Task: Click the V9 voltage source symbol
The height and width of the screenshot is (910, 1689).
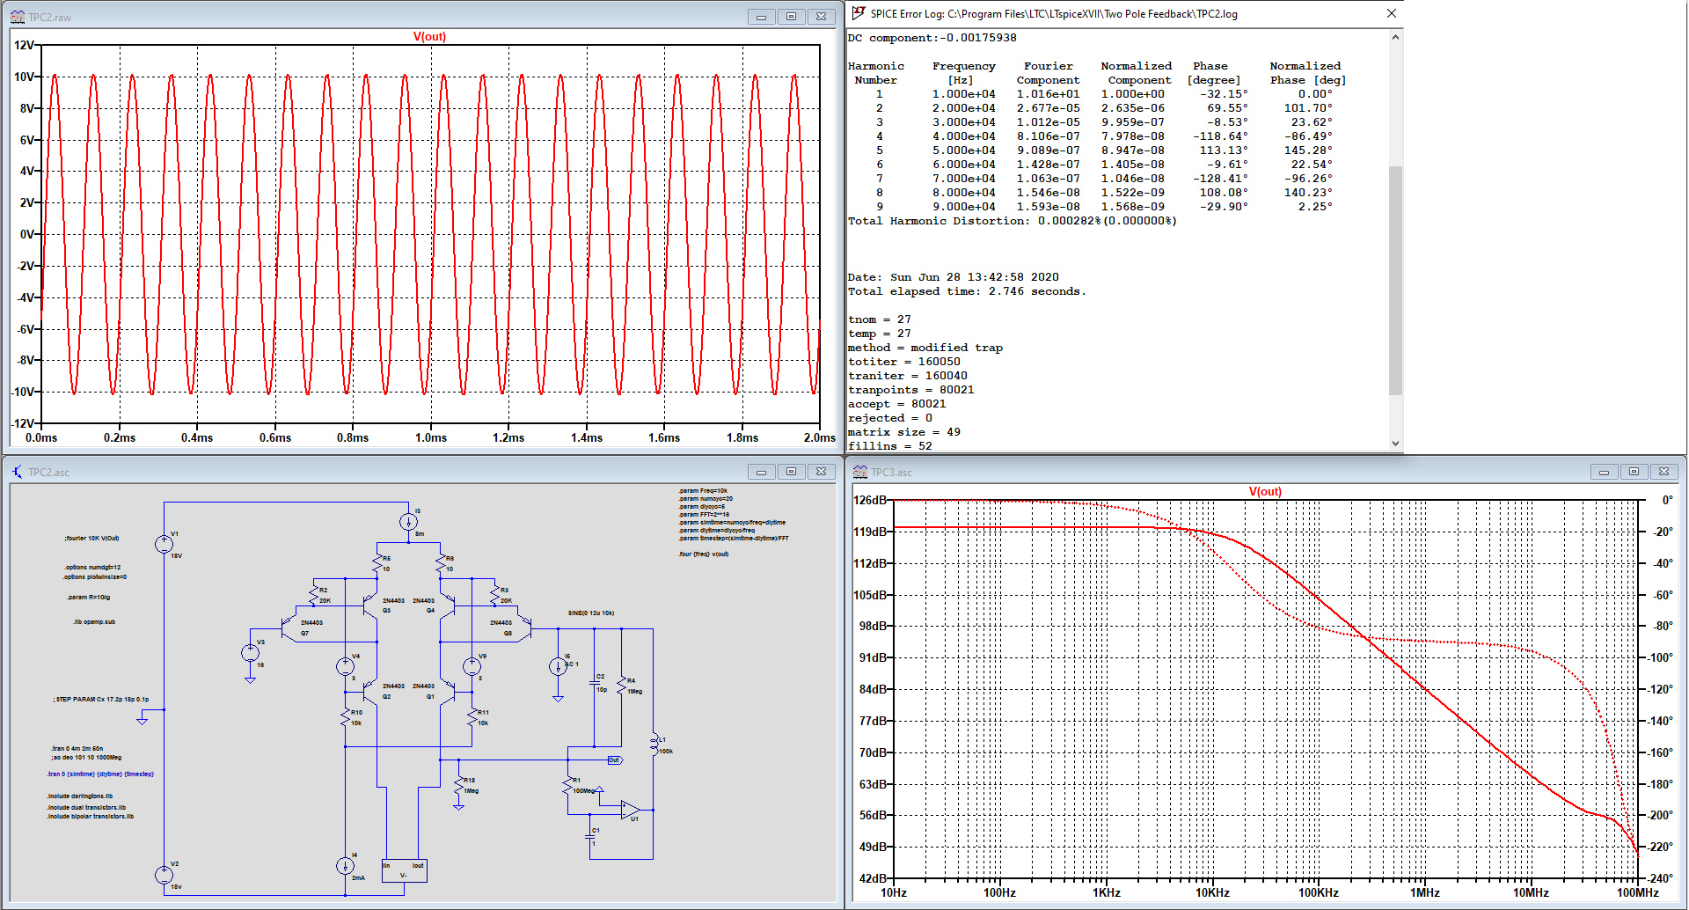Action: (472, 667)
